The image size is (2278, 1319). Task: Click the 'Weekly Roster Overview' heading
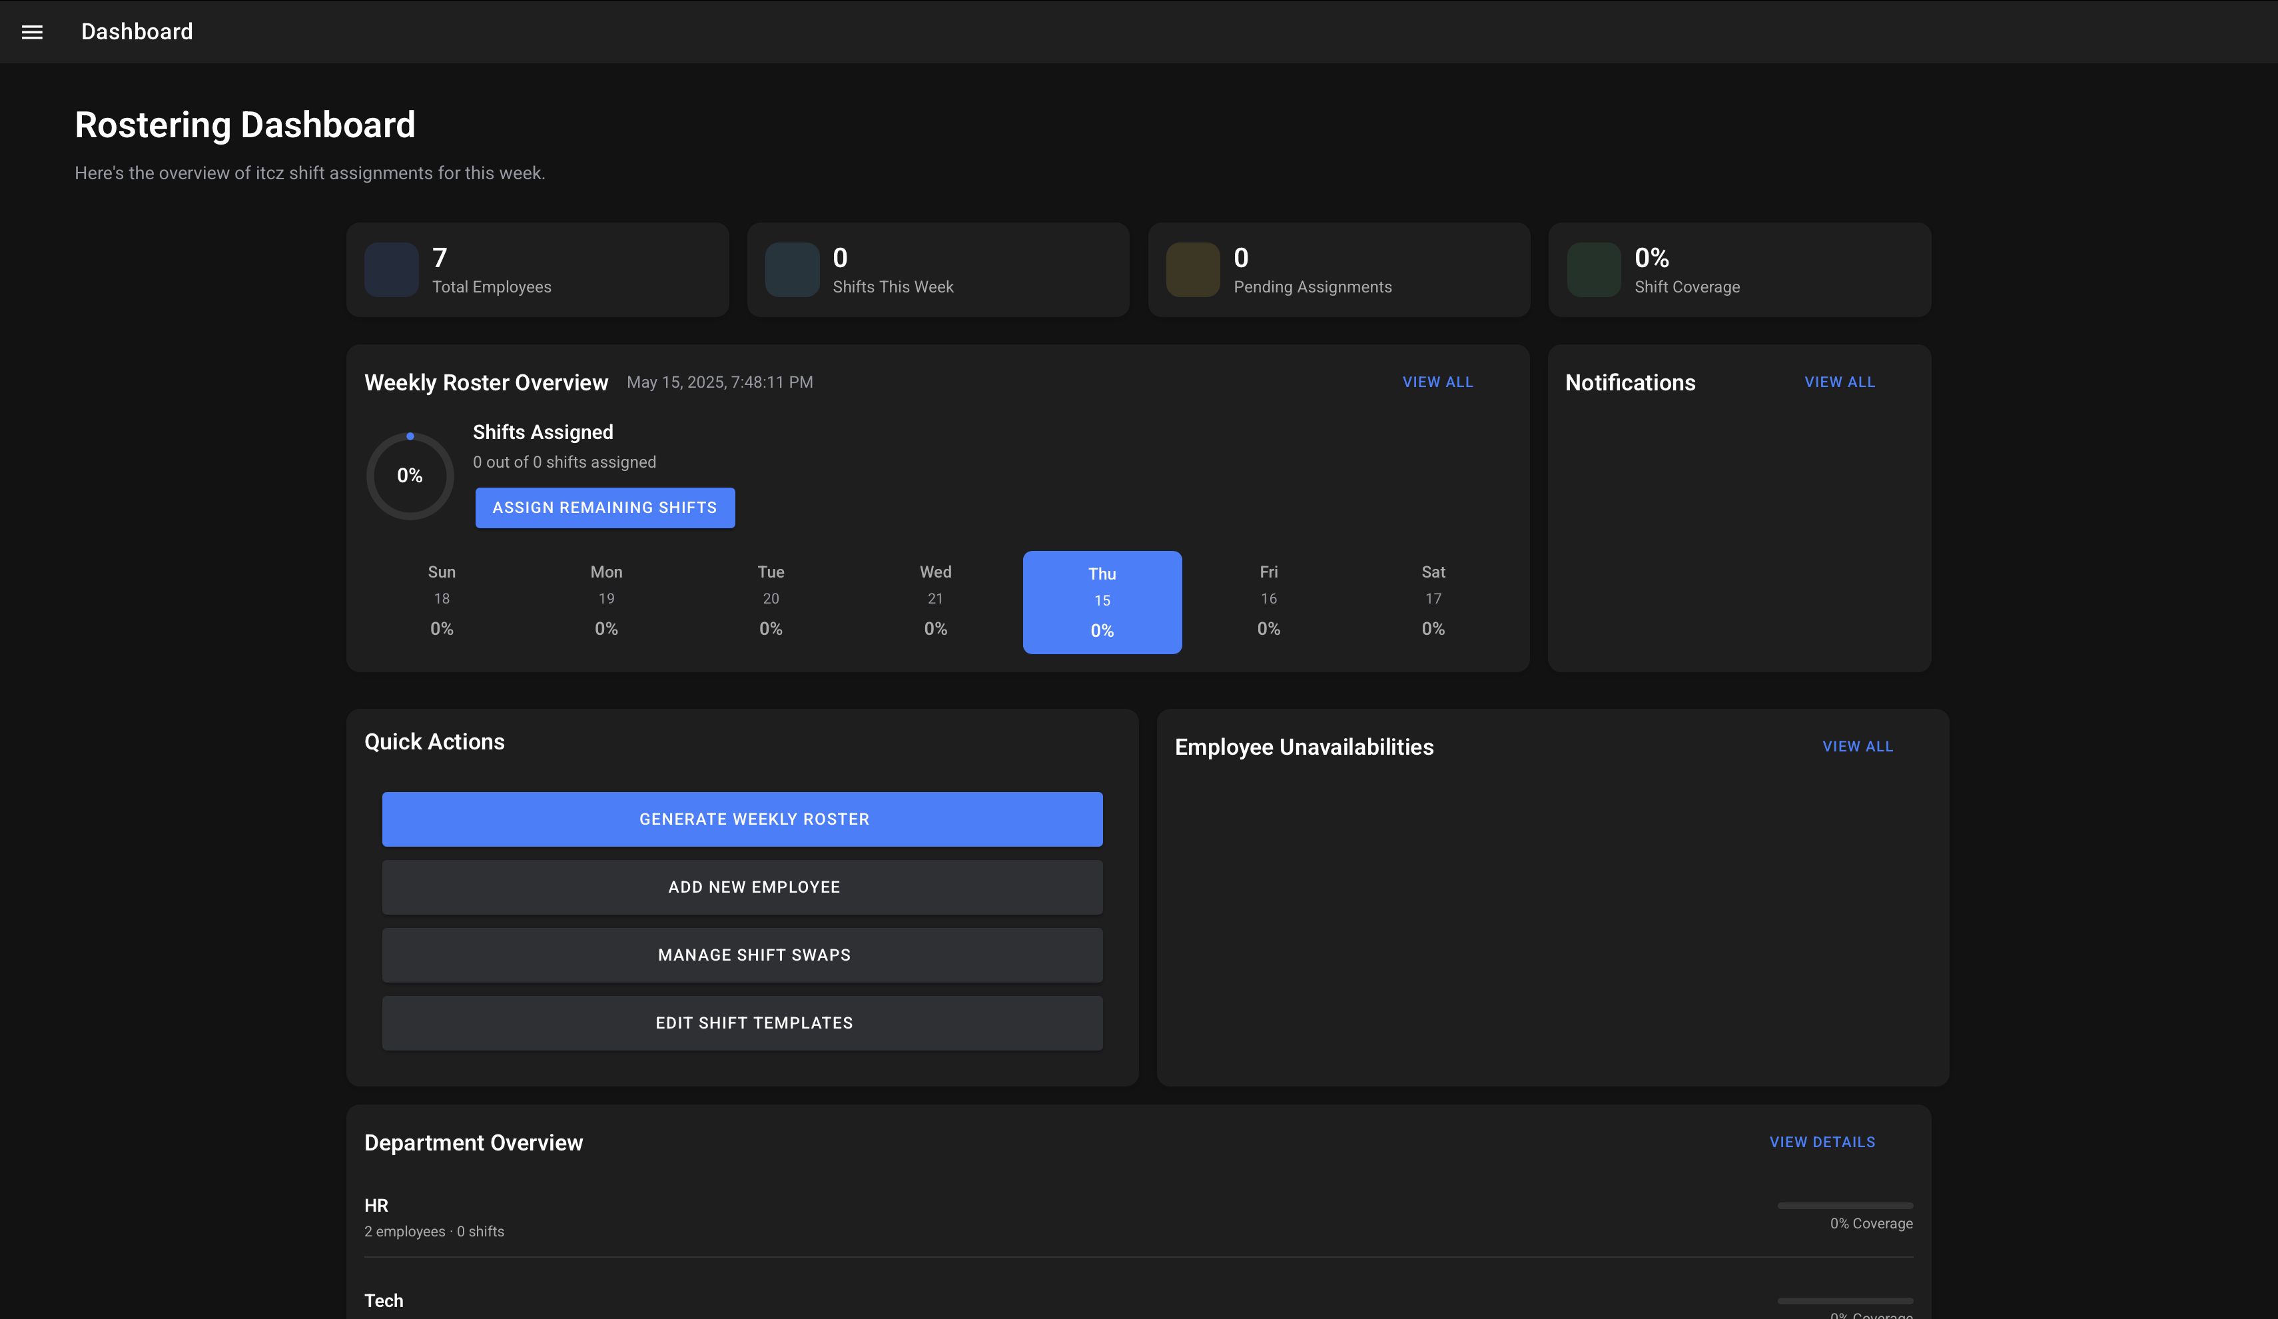[x=486, y=382]
